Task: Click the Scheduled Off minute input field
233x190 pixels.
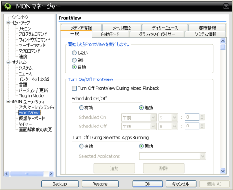Action: [x=192, y=126]
